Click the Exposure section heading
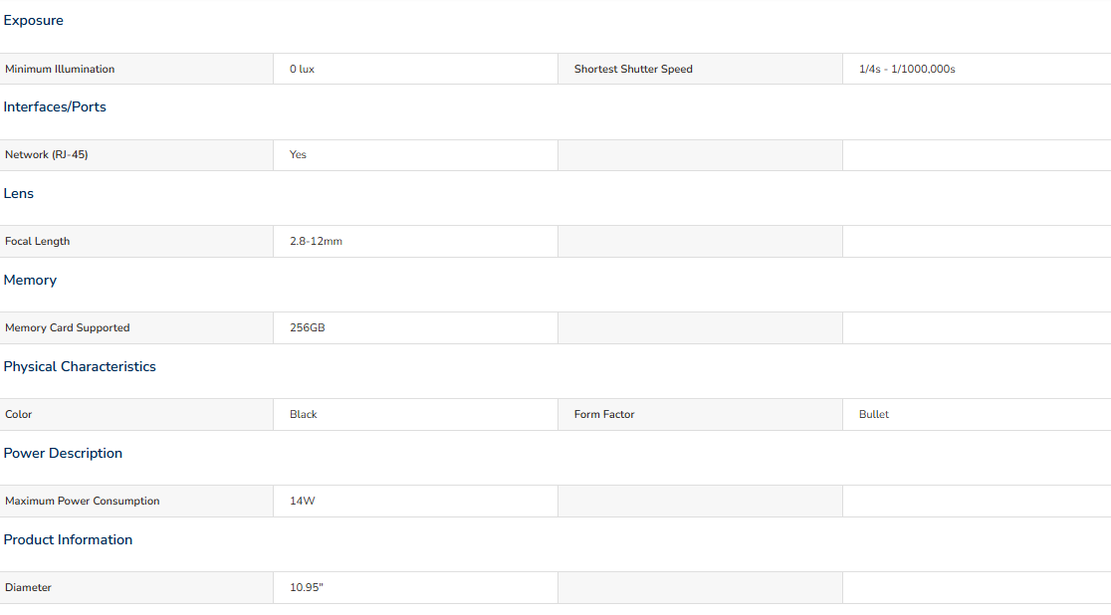 (x=33, y=21)
